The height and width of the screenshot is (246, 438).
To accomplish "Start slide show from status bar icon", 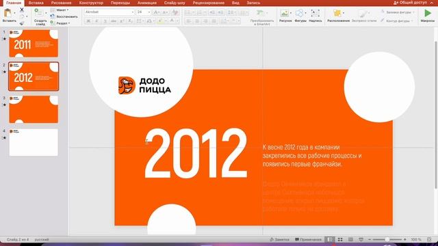I will (361, 239).
